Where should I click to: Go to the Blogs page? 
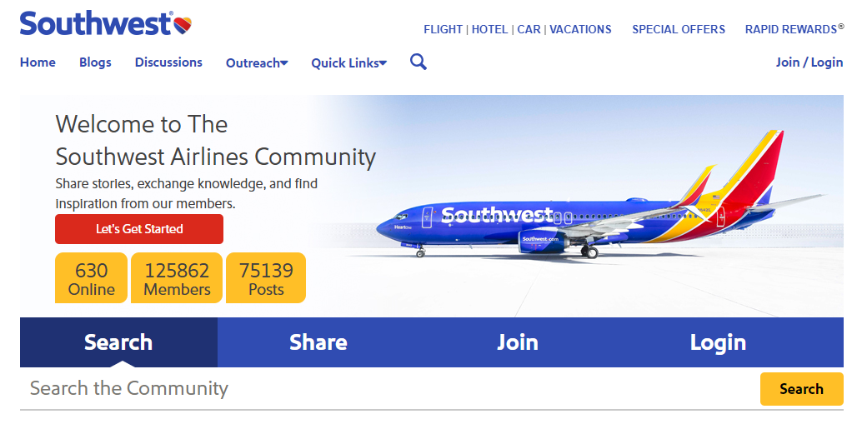[95, 62]
